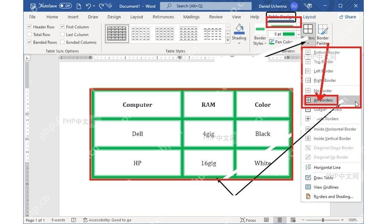The height and width of the screenshot is (224, 387).
Task: Switch to Print Layout view icon
Action: coord(279,220)
